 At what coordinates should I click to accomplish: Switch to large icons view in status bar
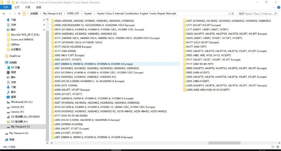278,147
